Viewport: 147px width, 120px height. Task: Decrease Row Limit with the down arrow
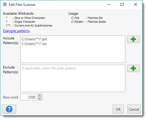point(39,98)
